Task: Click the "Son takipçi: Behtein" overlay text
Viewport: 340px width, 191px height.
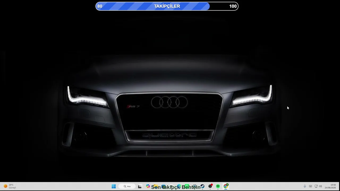Action: coord(176,187)
